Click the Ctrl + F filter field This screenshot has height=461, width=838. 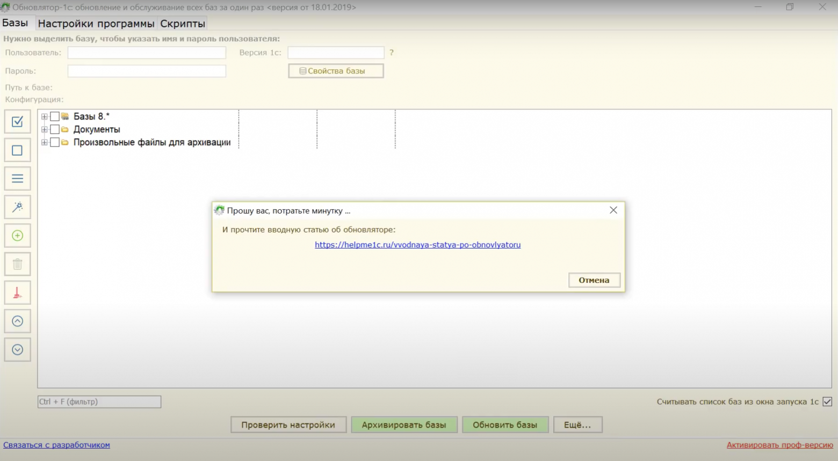coord(99,401)
